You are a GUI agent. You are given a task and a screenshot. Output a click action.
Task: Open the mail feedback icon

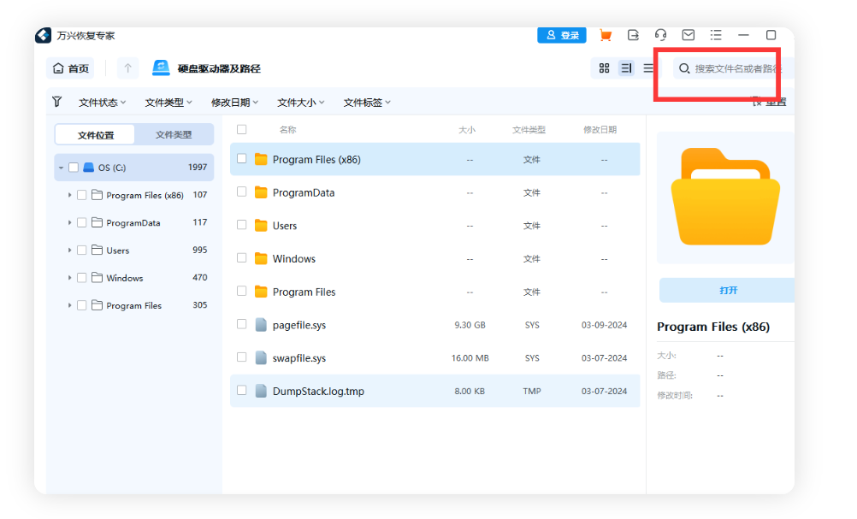pos(689,35)
